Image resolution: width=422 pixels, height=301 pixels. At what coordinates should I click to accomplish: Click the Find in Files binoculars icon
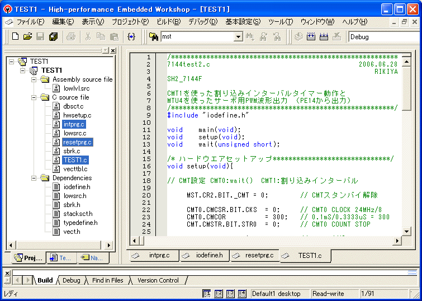tap(154, 37)
